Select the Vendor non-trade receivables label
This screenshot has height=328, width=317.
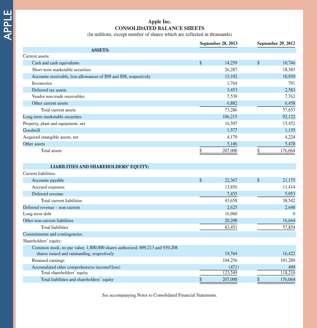(x=58, y=97)
